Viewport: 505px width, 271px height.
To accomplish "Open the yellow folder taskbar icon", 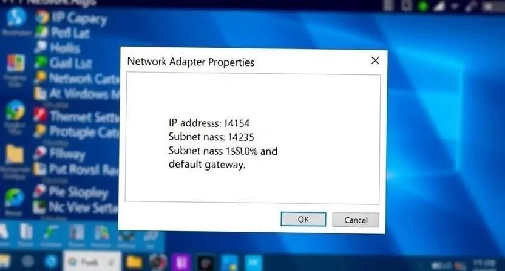I will coord(134,262).
